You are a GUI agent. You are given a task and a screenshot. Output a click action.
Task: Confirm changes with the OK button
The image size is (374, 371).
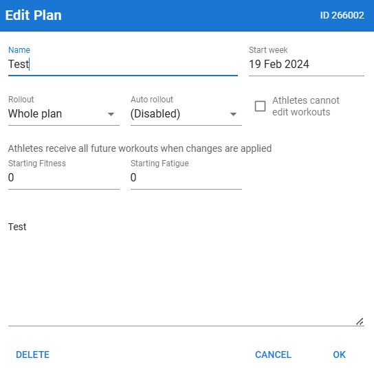pos(339,355)
